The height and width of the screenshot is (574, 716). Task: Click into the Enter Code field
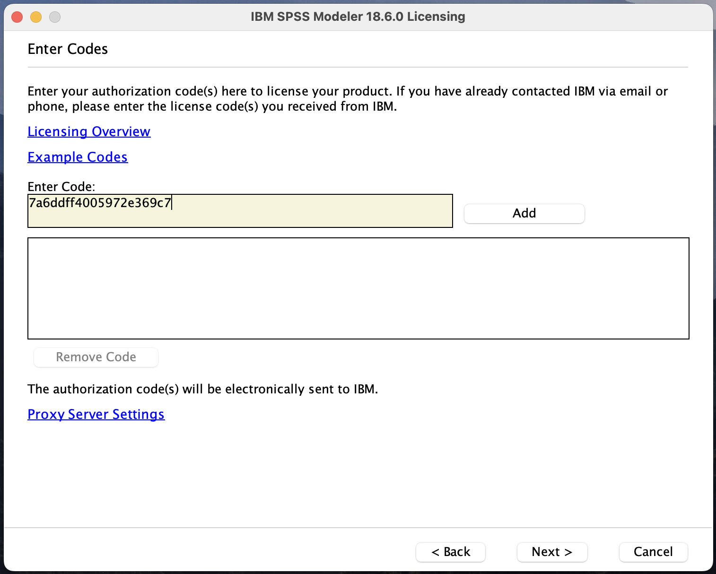pyautogui.click(x=240, y=211)
